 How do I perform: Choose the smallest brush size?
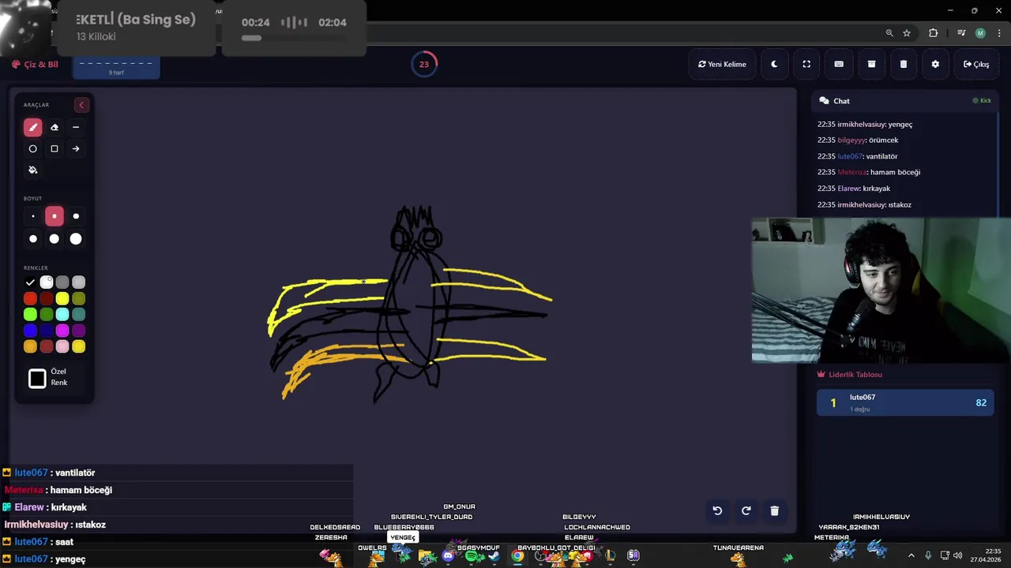point(32,216)
